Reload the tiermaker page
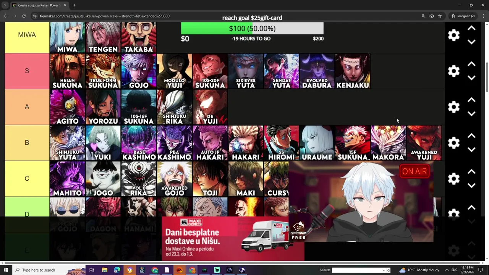 (24, 16)
